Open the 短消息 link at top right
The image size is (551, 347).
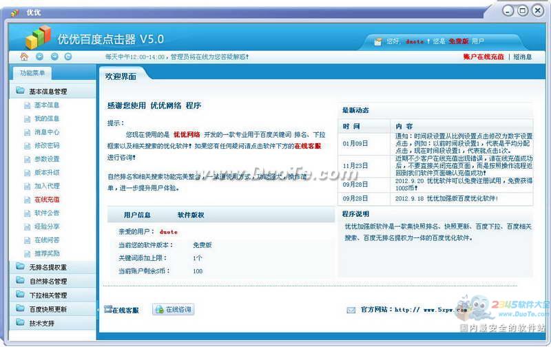(x=522, y=56)
